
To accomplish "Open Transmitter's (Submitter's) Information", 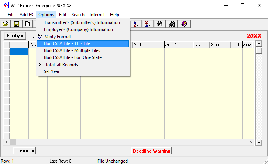I will point(82,22).
